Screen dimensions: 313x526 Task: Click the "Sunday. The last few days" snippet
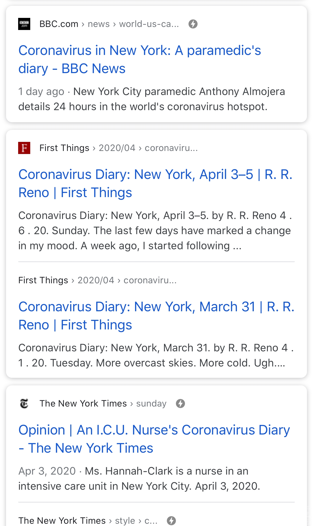154,231
